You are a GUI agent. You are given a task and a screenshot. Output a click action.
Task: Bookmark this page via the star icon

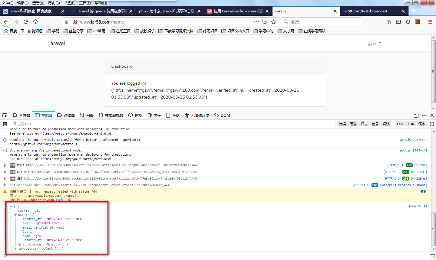click(x=273, y=22)
